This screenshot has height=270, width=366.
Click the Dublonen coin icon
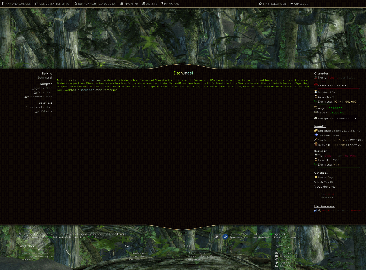coord(317,130)
